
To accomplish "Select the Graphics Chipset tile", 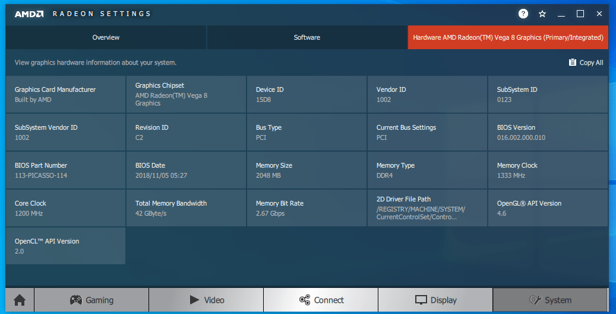I will pos(186,94).
